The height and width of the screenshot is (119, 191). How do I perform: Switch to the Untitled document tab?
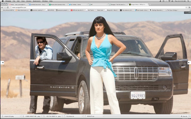click(38, 4)
